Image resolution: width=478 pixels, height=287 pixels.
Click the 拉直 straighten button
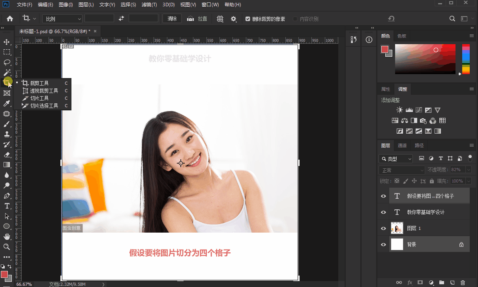click(197, 19)
